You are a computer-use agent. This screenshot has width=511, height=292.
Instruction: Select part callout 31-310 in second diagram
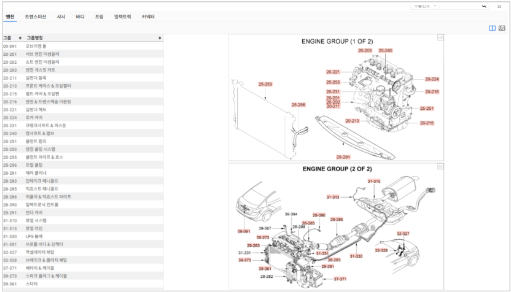(x=374, y=182)
